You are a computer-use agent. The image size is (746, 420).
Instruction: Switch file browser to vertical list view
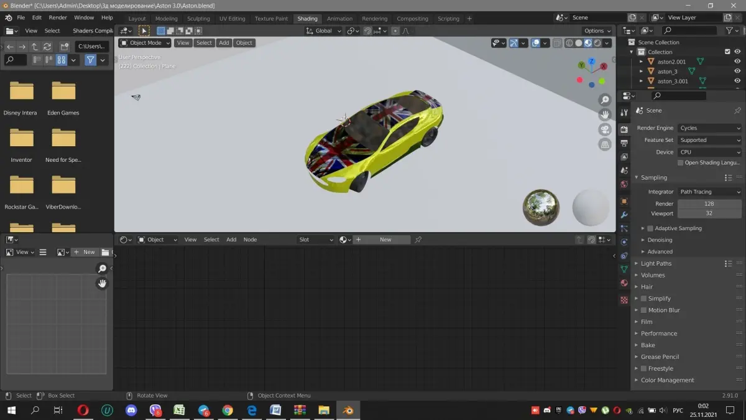37,60
